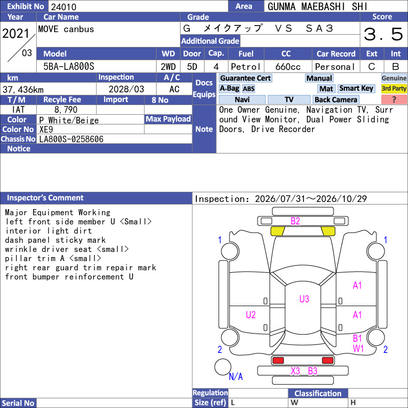Click car name MOVE canbus

pos(66,29)
